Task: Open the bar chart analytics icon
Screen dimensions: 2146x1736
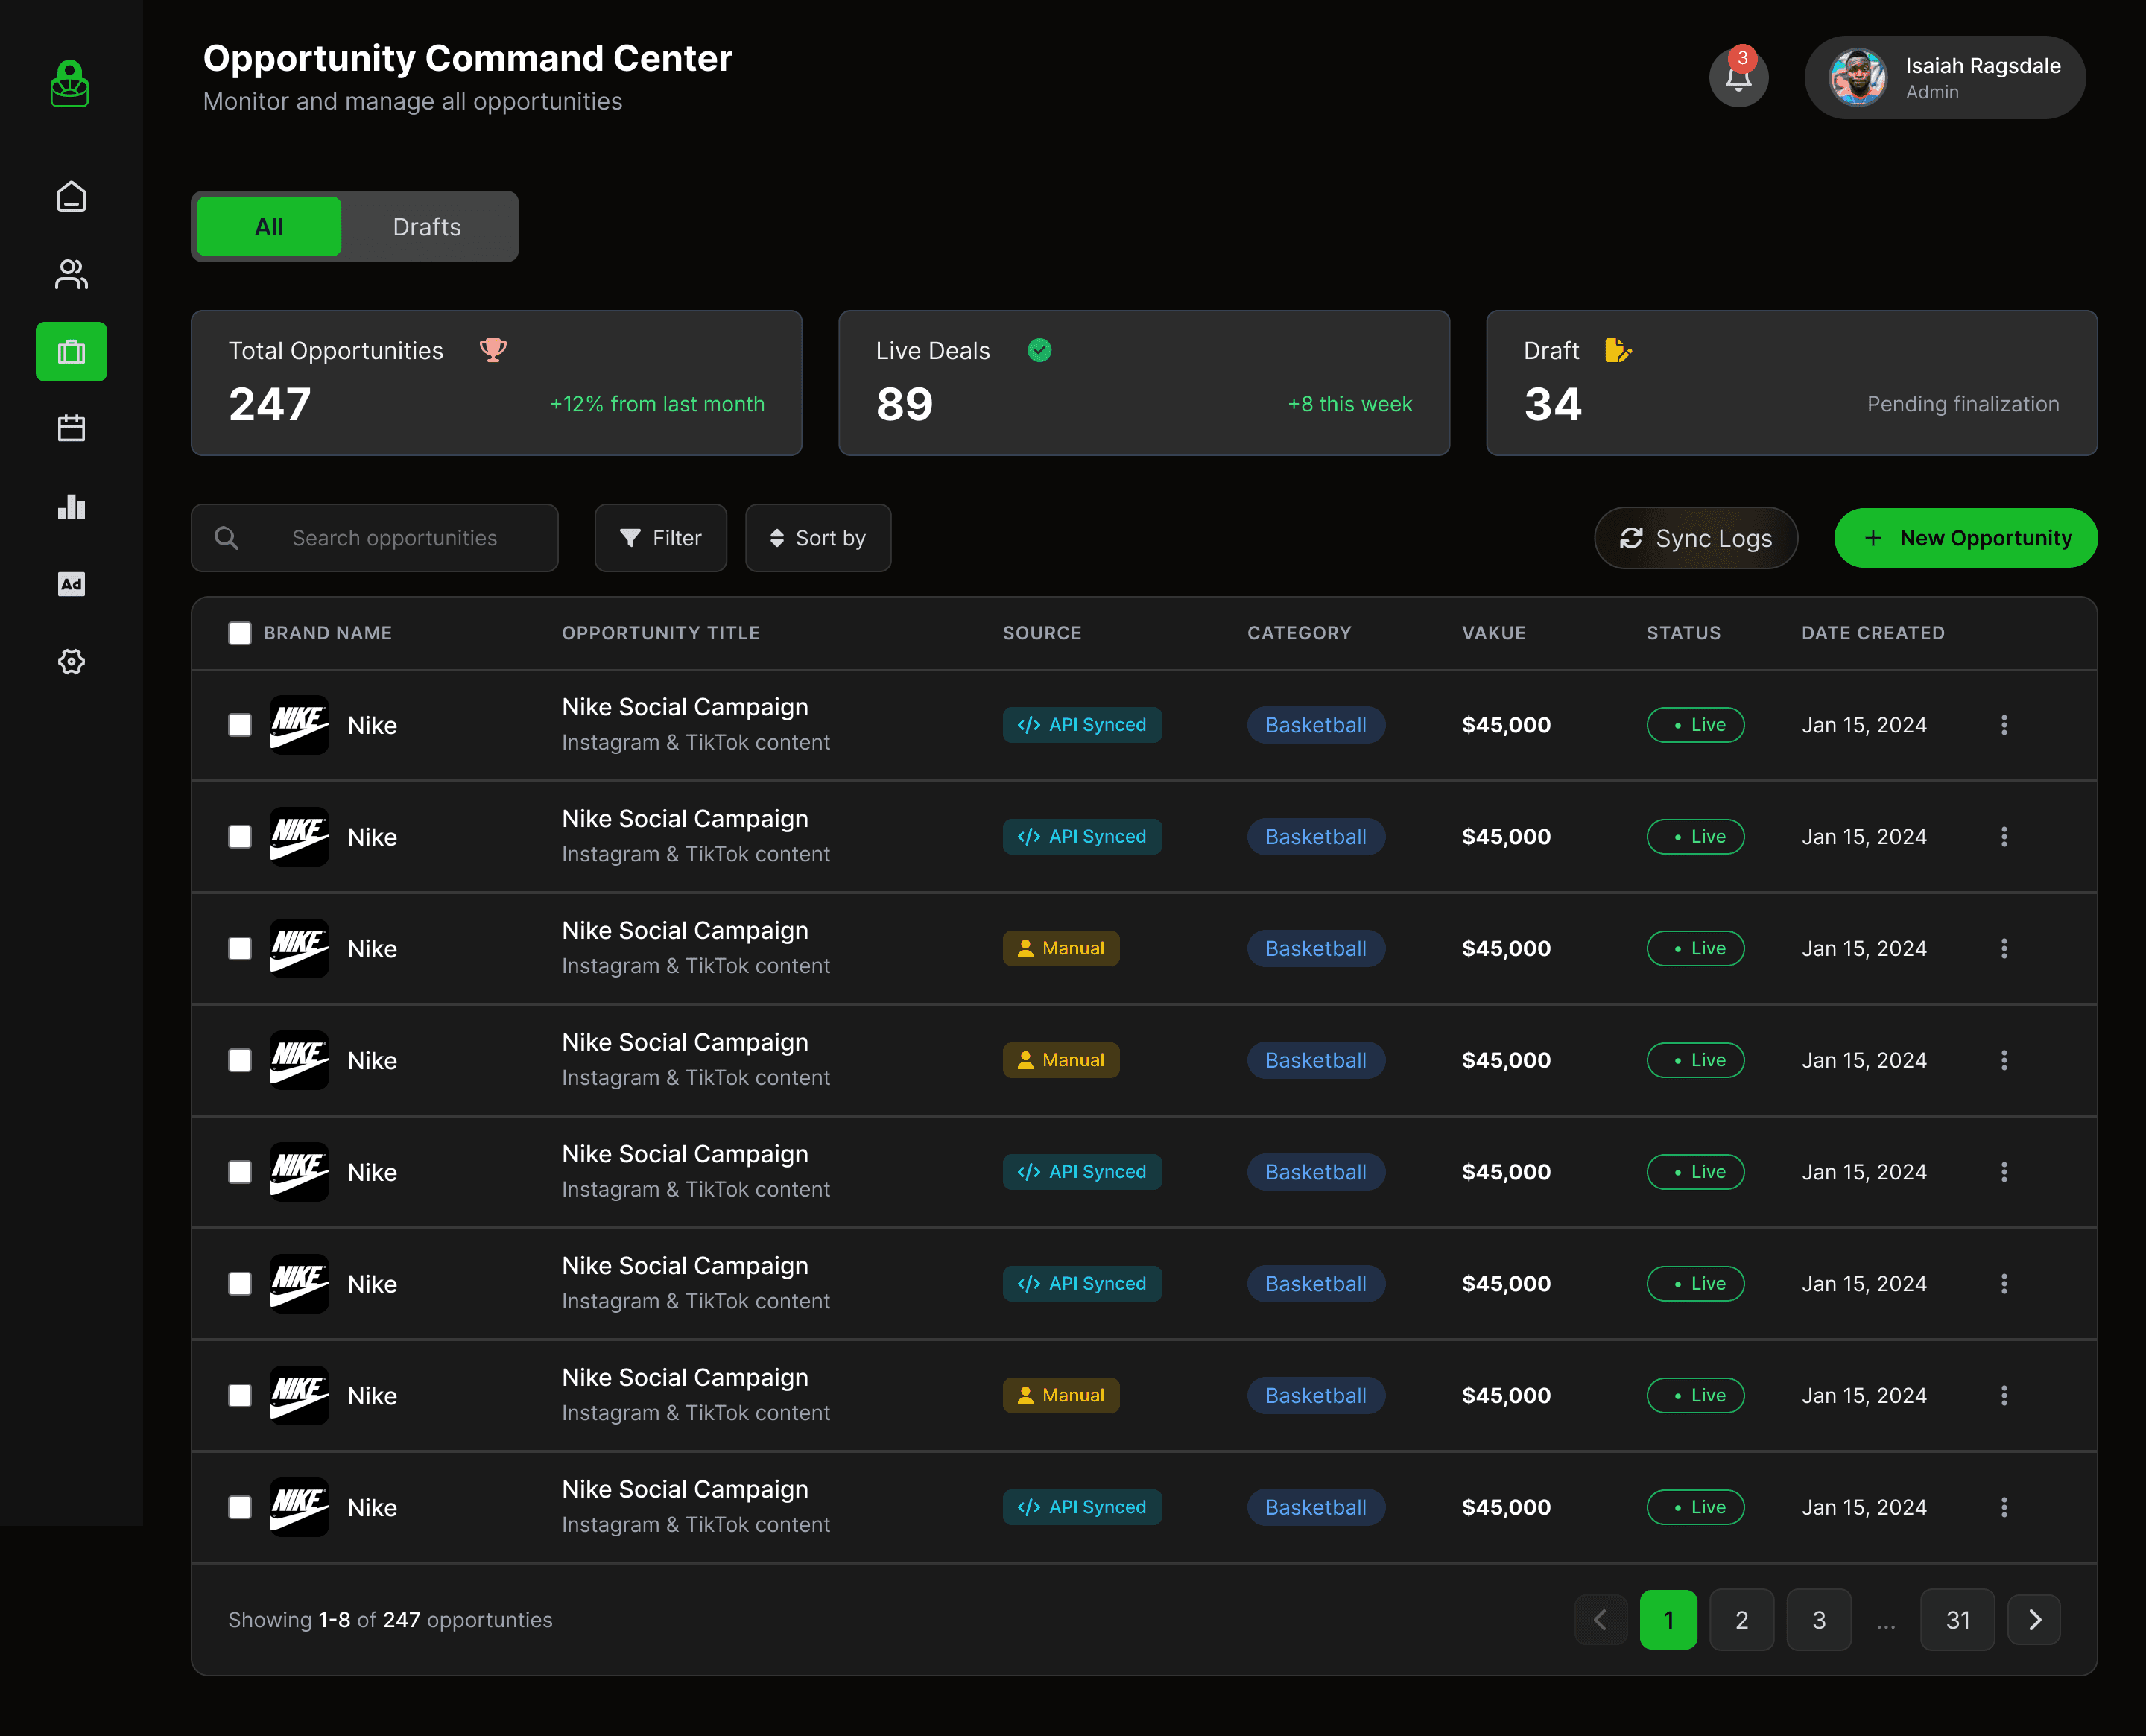Action: pyautogui.click(x=71, y=506)
